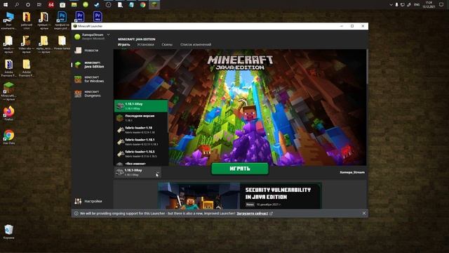
Task: Open File Explorer in the taskbar
Action: (x=74, y=5)
